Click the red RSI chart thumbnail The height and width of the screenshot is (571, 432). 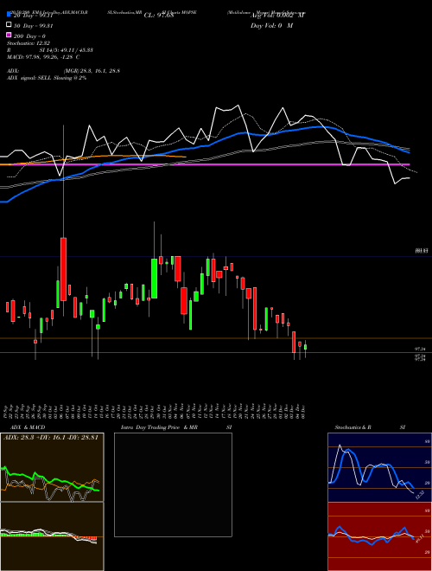(x=379, y=536)
